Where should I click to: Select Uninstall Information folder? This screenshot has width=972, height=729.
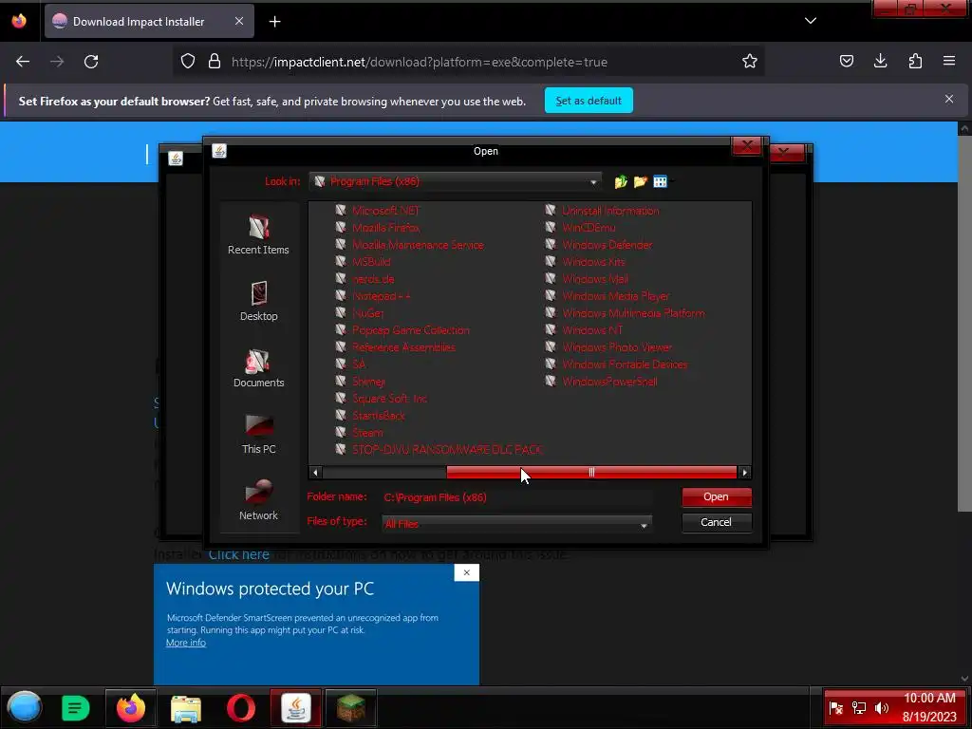click(x=610, y=210)
